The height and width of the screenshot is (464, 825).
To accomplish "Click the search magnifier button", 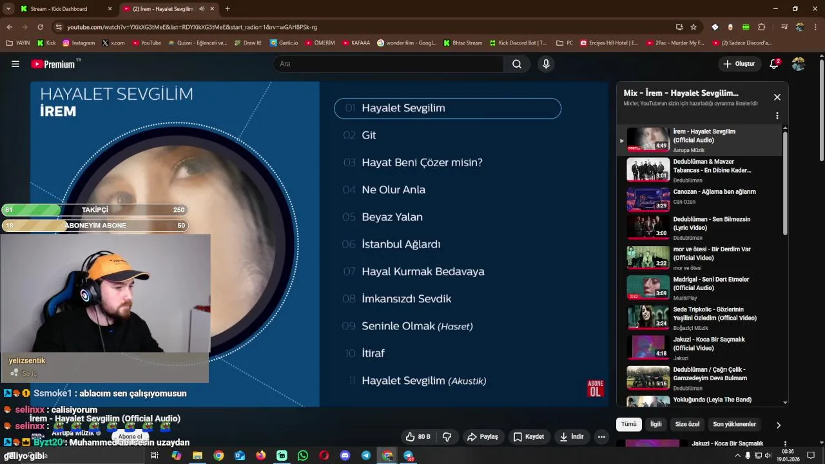I will [517, 64].
